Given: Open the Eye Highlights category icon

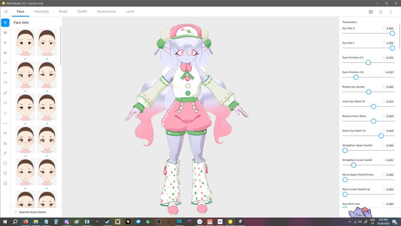Looking at the screenshot, I should [5, 53].
